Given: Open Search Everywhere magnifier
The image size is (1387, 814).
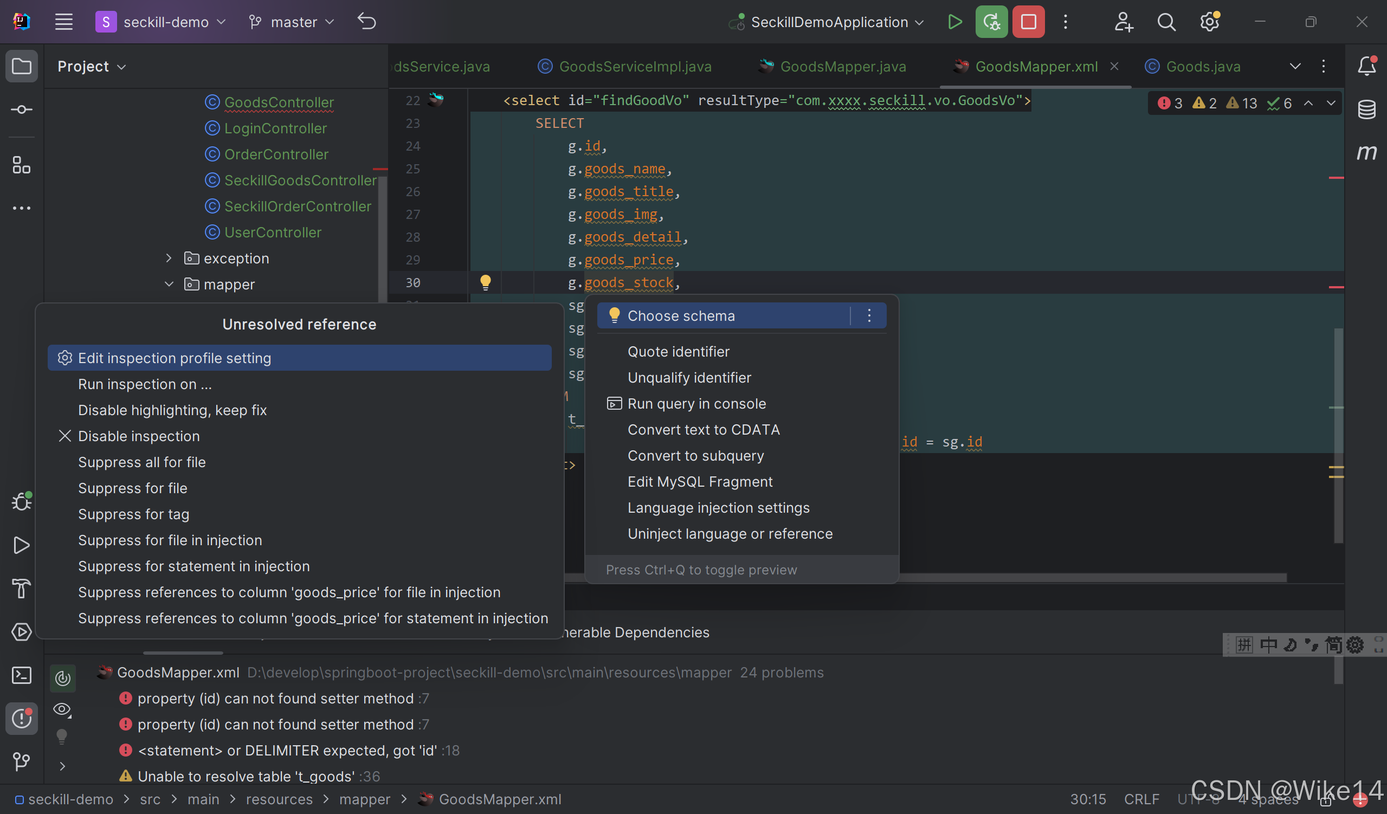Looking at the screenshot, I should 1166,22.
